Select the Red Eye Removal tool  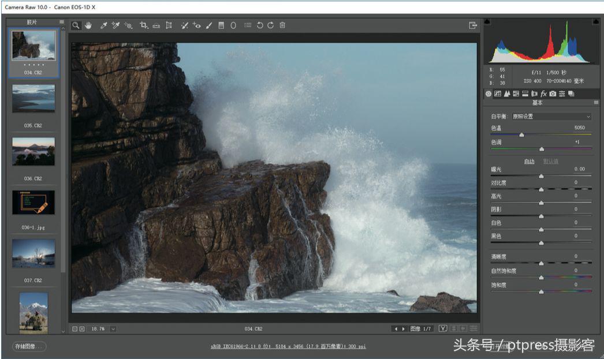tap(197, 25)
